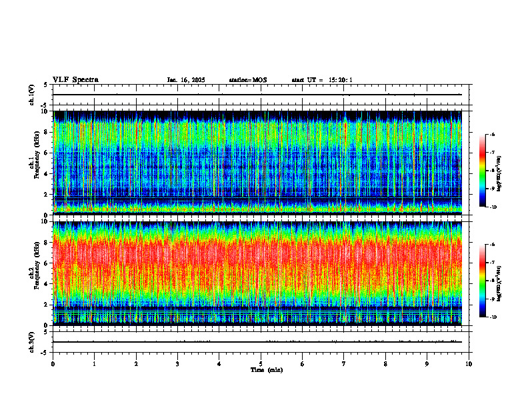Image resolution: width=528 pixels, height=408 pixels.
Task: Click the "-10" label on ch.1 color bar
Action: point(493,207)
